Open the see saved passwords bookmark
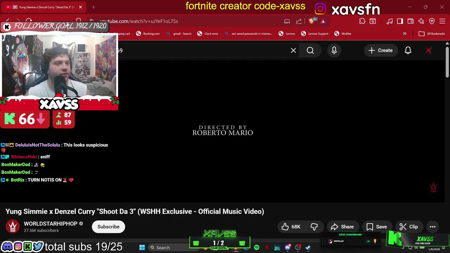Screen dimensions: 450x253 click(248, 34)
